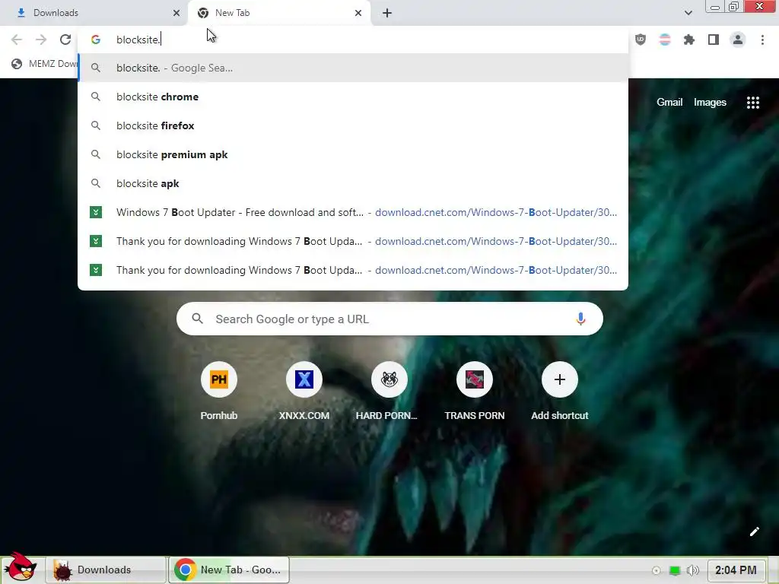The height and width of the screenshot is (584, 779).
Task: Open the Pornhub shortcut tile
Action: point(218,392)
